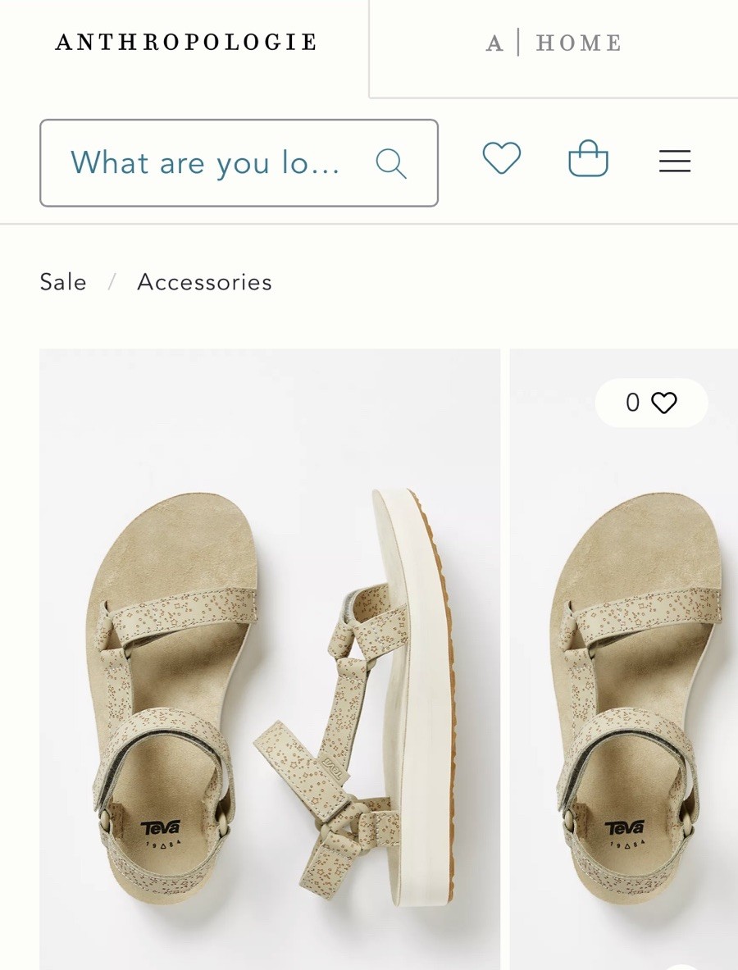Open the shopping bag
Screen dimensions: 738x970
pos(588,159)
